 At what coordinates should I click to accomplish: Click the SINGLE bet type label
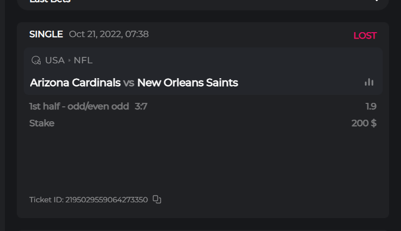[46, 34]
